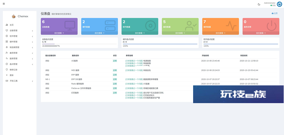Expand the 制造商管理 submenu chevron
The width and height of the screenshot is (284, 135).
click(32, 47)
